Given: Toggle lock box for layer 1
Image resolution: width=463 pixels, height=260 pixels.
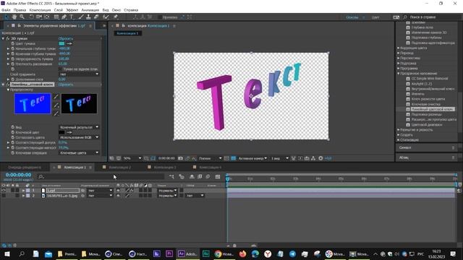Looking at the screenshot, I should click(x=17, y=191).
